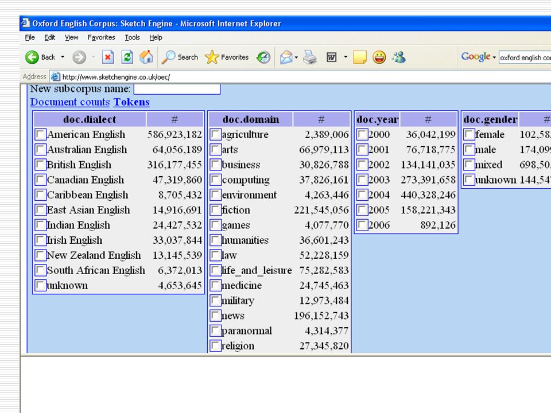Select the Irish English checkbox
The width and height of the screenshot is (551, 413).
(40, 240)
